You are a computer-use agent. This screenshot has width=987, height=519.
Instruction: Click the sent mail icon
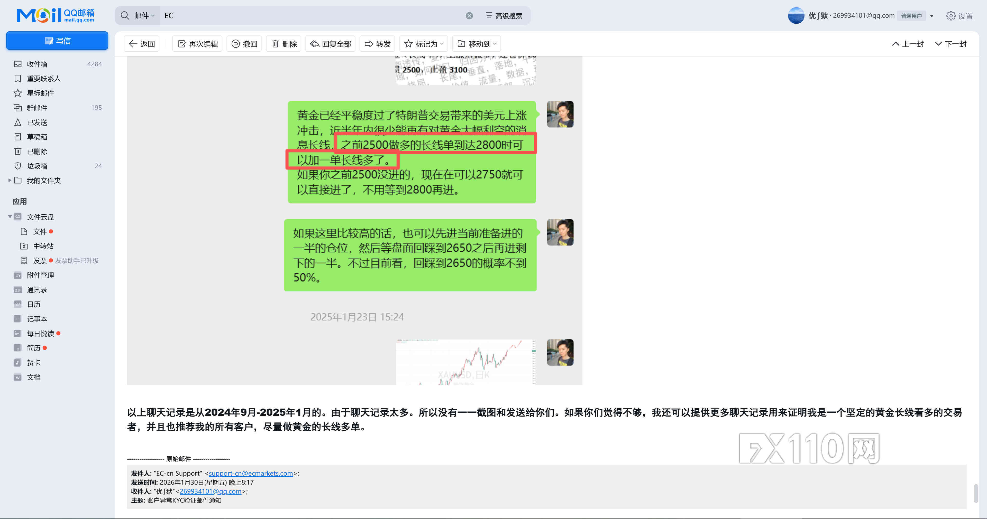pyautogui.click(x=18, y=122)
